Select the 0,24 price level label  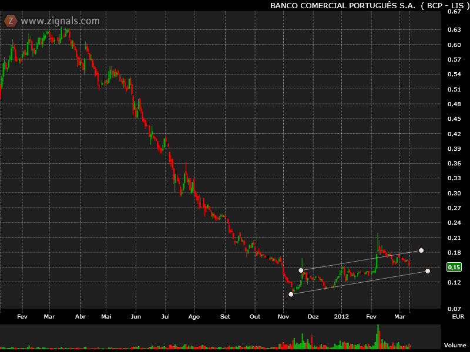[x=454, y=223]
